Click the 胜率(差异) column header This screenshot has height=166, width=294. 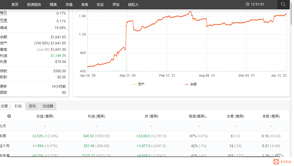pyautogui.click(x=198, y=116)
